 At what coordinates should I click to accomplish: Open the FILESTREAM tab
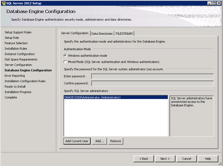point(124,34)
